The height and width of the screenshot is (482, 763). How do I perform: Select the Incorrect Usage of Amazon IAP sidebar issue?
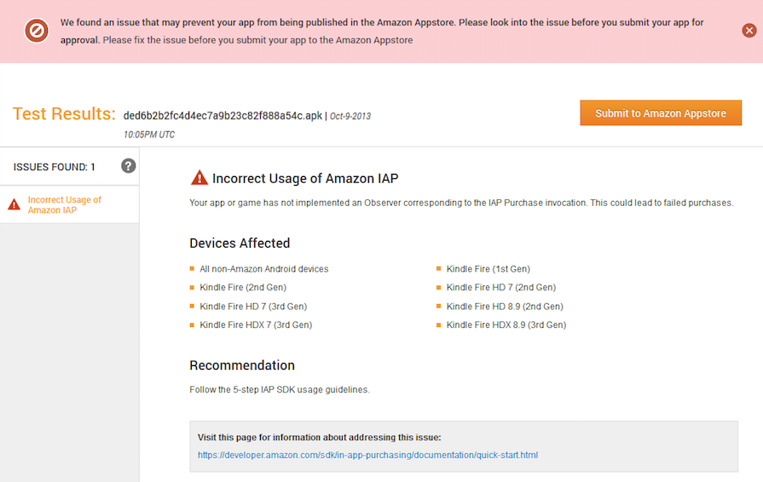pos(65,205)
